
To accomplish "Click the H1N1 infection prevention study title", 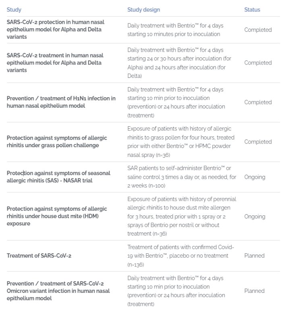I will coord(61,102).
